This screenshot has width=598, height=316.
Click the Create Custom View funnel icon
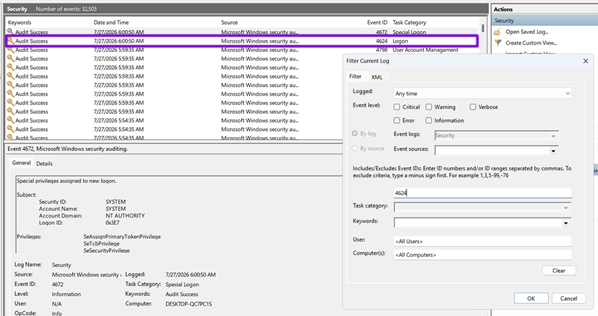point(497,43)
